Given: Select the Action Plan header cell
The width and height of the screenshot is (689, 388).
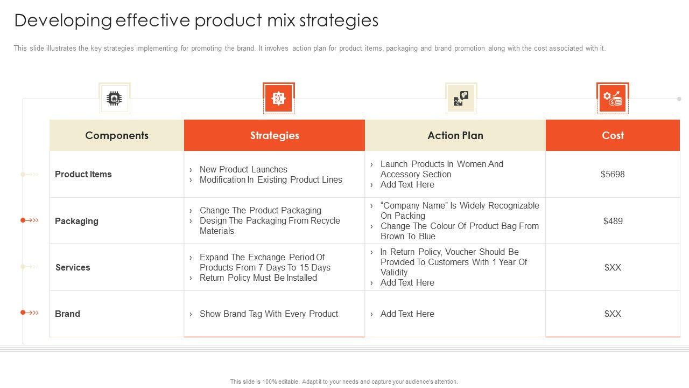Looking at the screenshot, I should (455, 135).
